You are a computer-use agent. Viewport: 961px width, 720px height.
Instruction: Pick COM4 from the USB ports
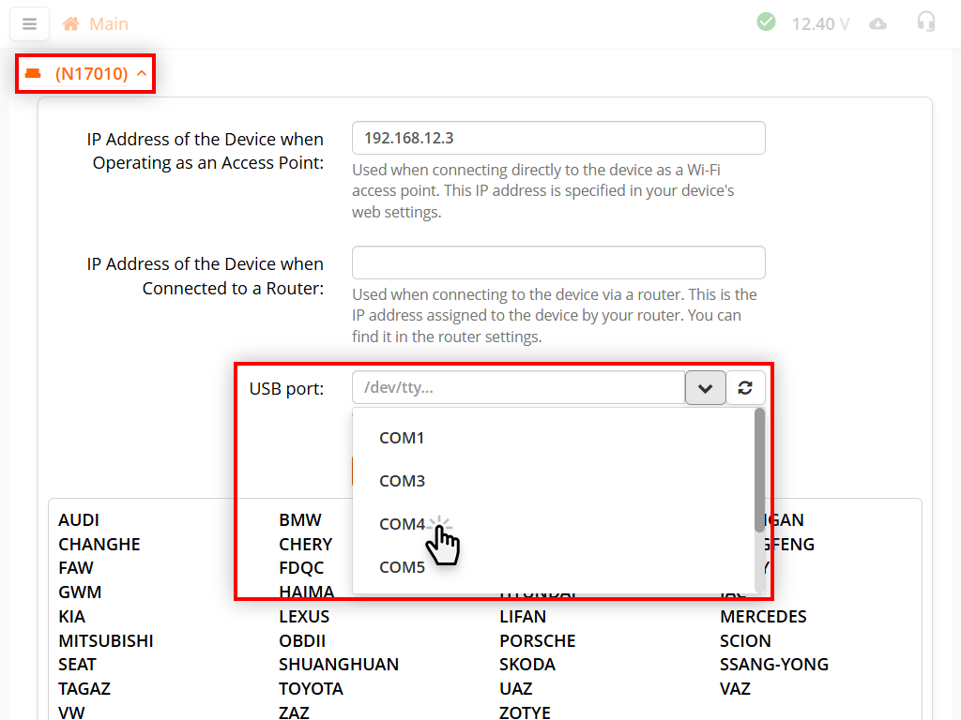(402, 524)
